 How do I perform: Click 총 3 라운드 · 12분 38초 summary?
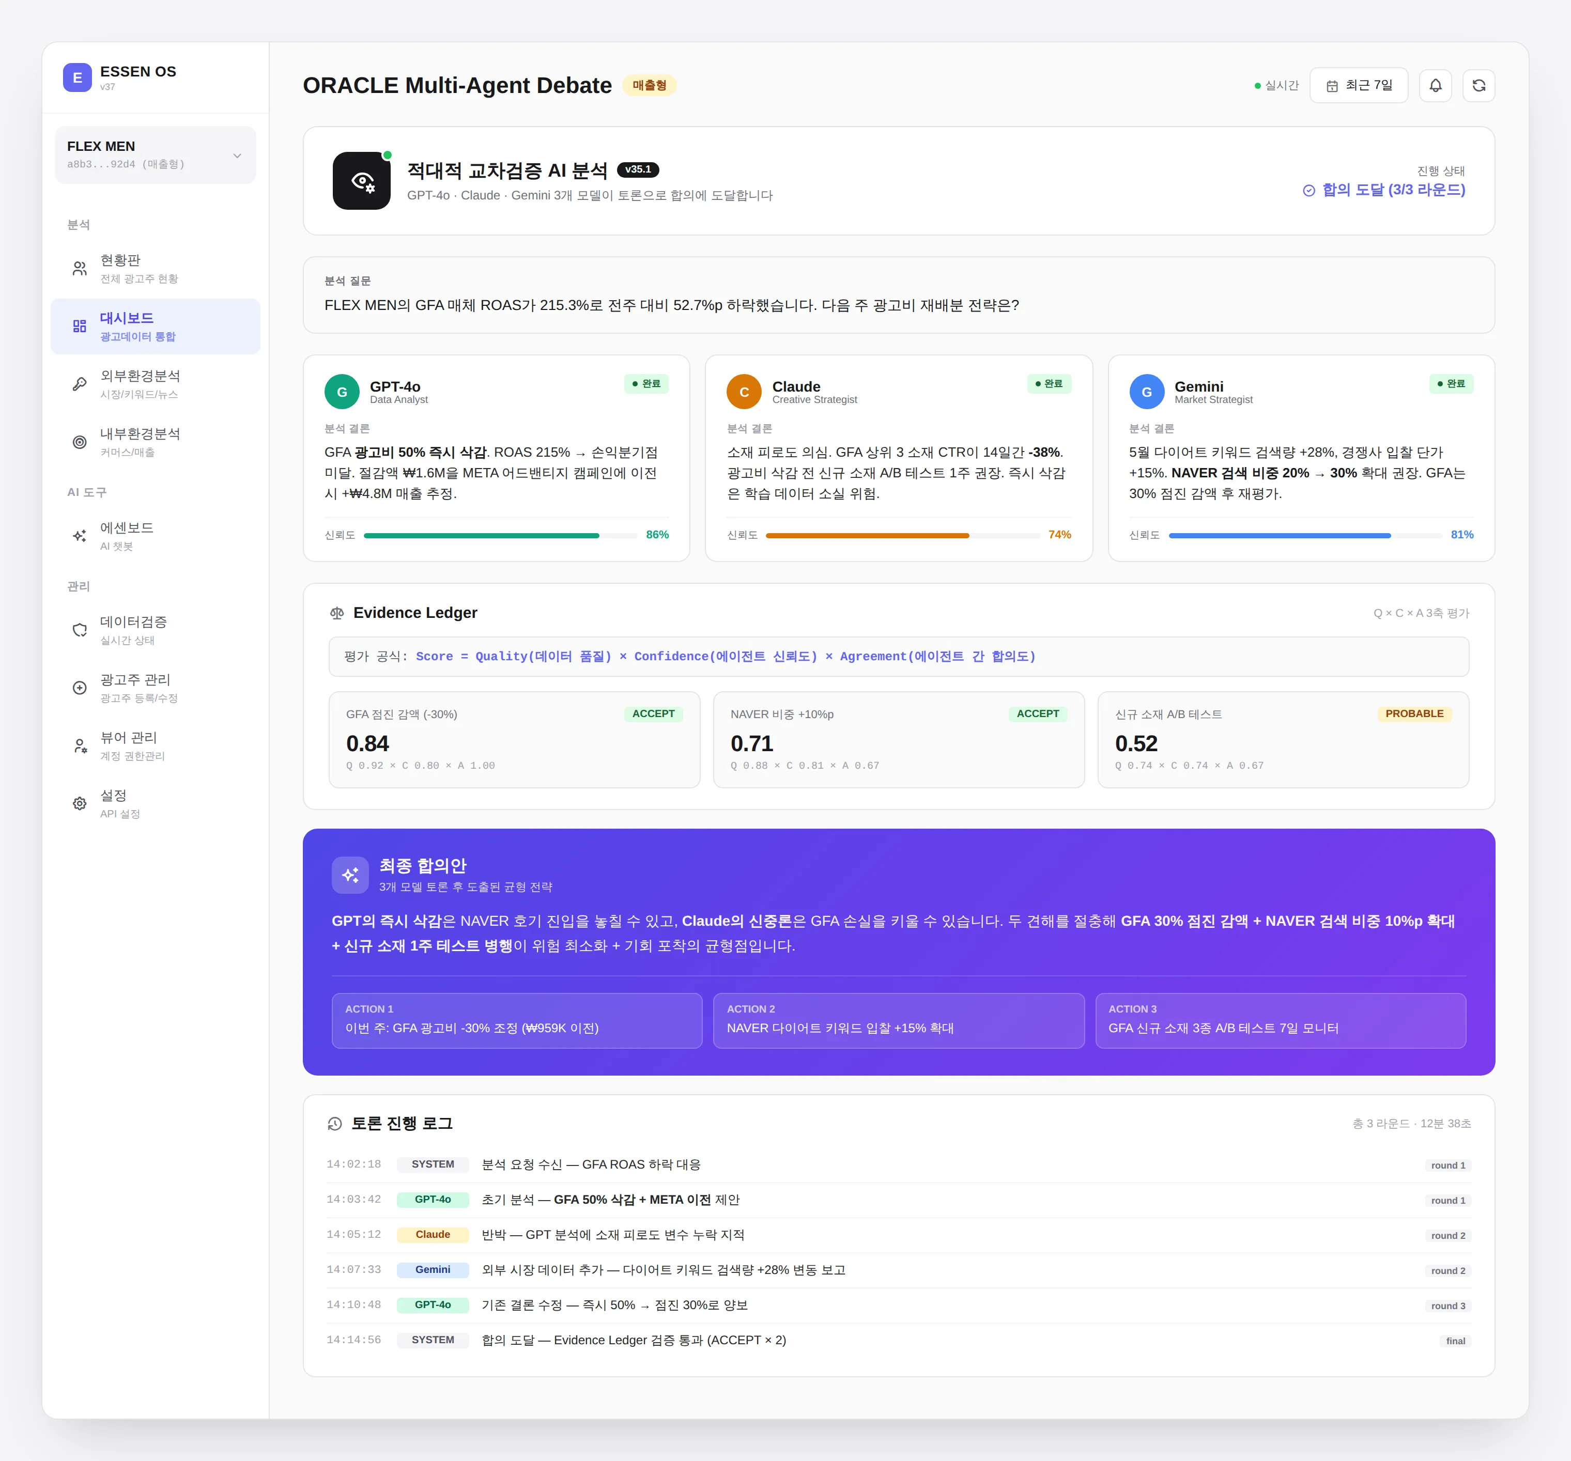[1411, 1124]
